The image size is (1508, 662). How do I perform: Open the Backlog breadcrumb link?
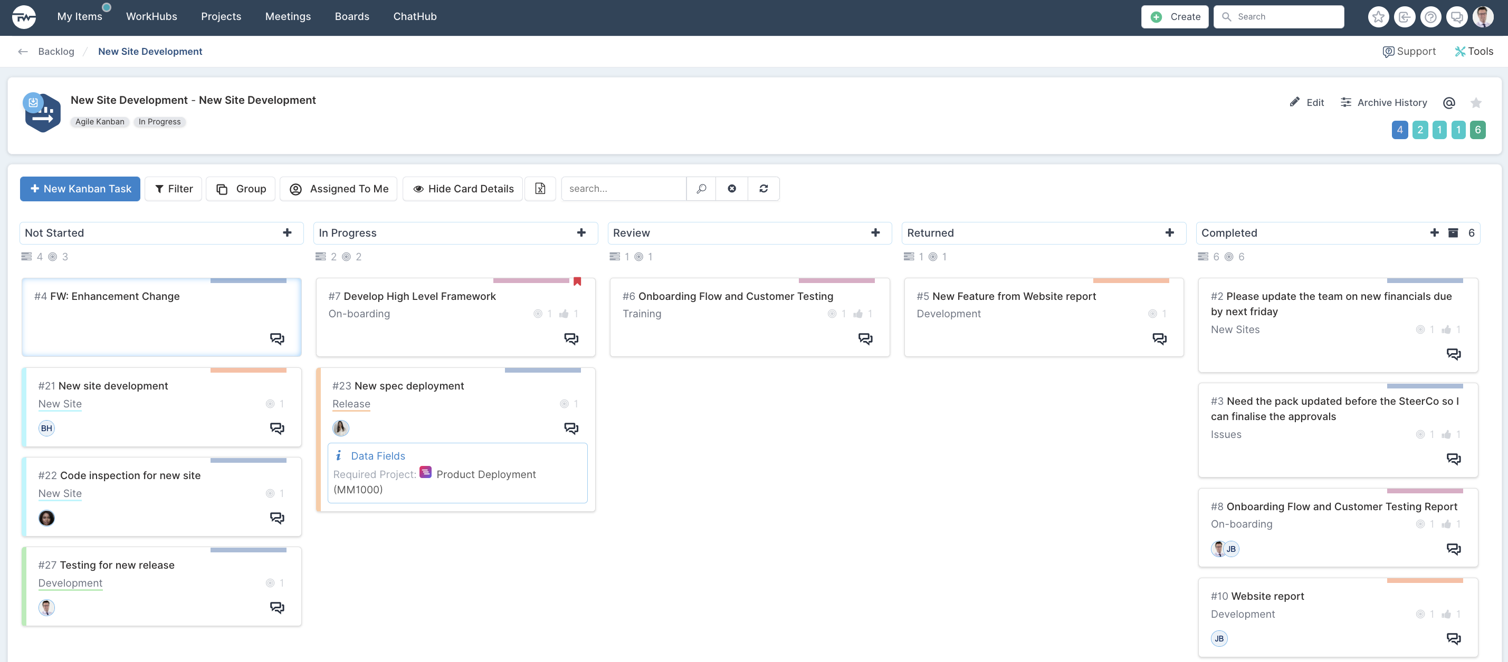point(56,52)
